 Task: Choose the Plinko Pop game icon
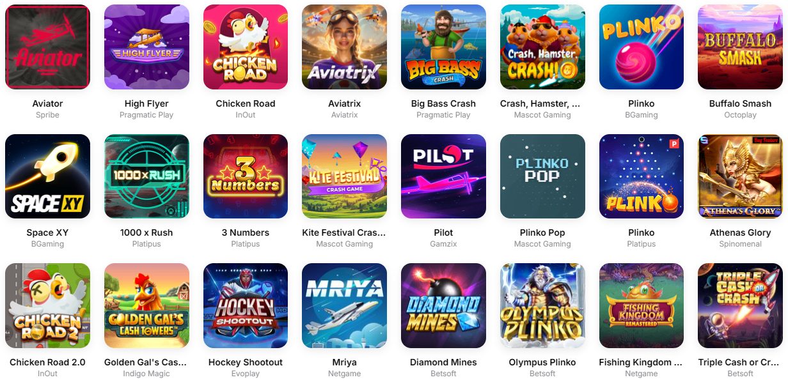tap(542, 176)
